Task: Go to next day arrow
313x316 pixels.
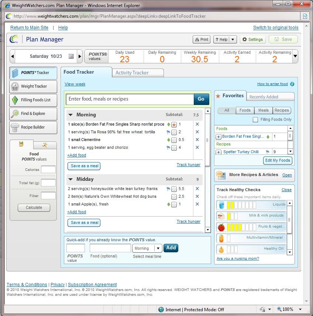Action: 80,56
